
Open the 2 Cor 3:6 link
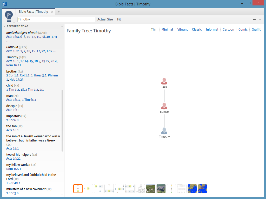[12, 193]
